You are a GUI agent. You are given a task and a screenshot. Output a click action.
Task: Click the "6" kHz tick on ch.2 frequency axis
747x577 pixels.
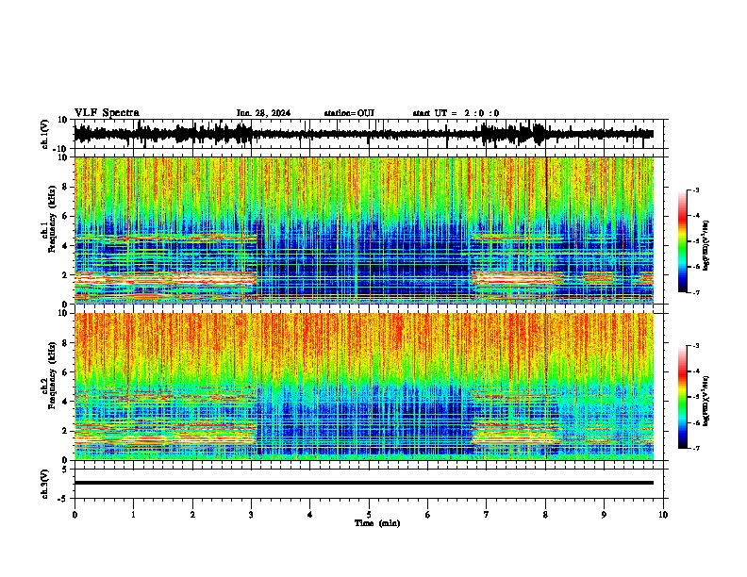(x=65, y=372)
